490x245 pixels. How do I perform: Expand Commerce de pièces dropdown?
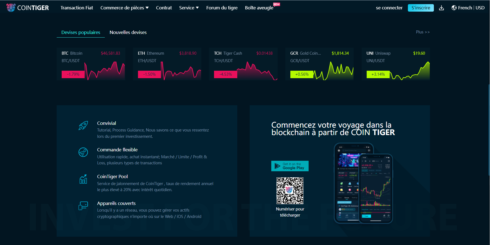click(124, 8)
